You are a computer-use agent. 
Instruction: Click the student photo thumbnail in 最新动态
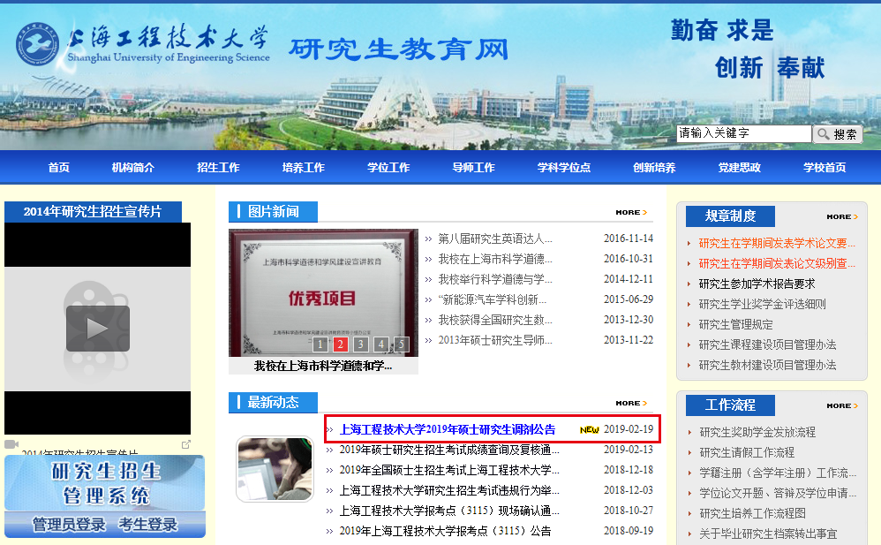pyautogui.click(x=275, y=469)
